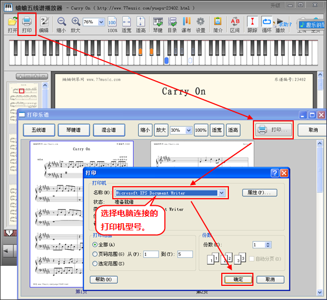
Task: Increase the 份数 copies spinner
Action: (268, 243)
